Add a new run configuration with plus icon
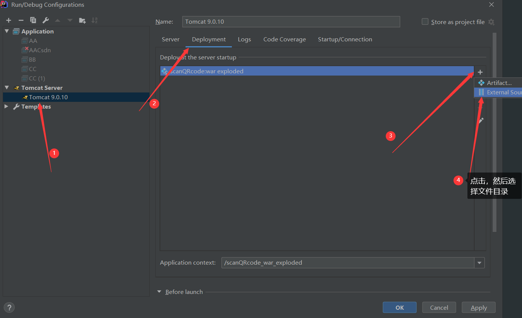The image size is (522, 318). [9, 20]
